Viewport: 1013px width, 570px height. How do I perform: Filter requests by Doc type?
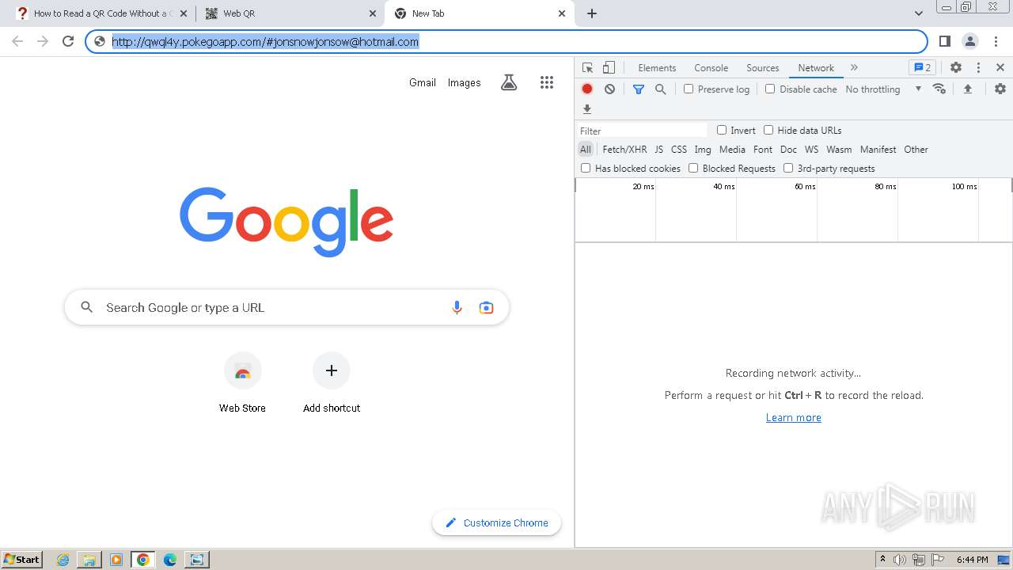788,150
